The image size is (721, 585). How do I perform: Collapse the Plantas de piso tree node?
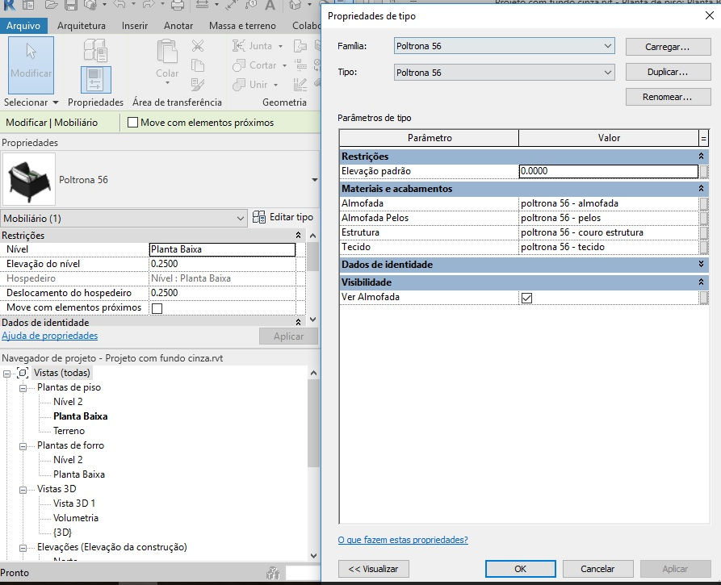tap(23, 388)
